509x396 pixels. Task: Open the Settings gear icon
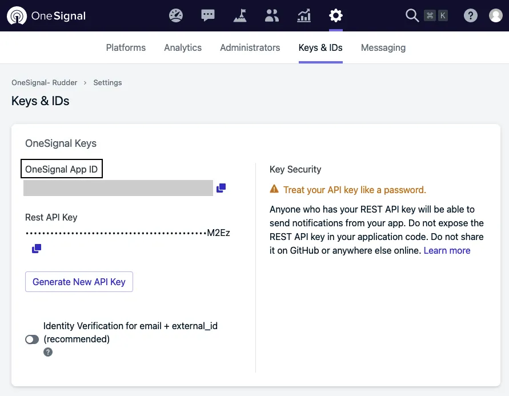click(x=336, y=15)
